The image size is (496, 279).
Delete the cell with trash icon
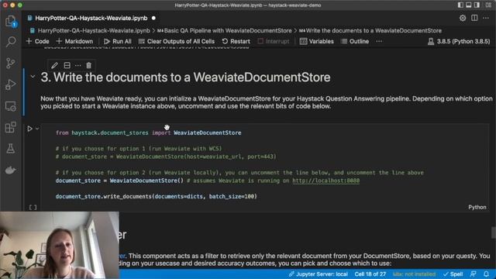point(89,65)
